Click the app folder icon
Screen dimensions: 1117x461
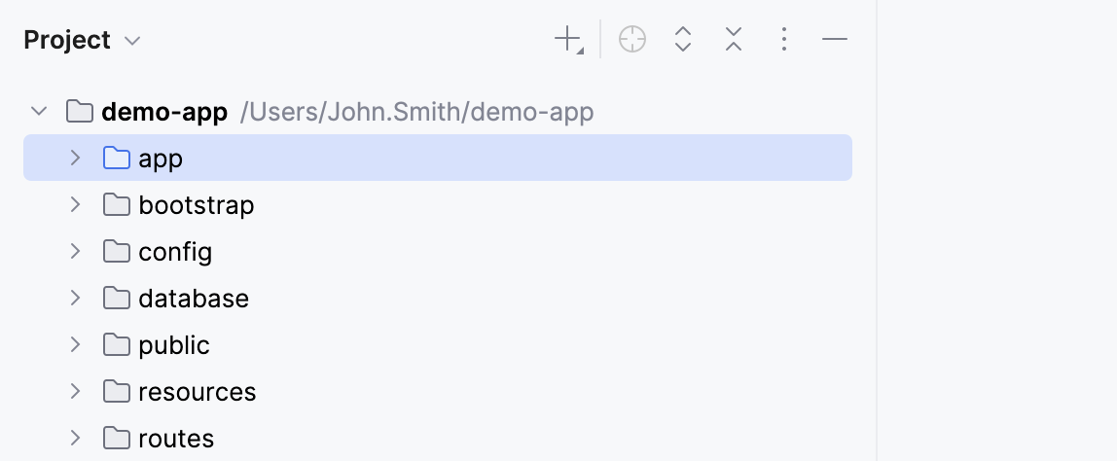tap(117, 158)
